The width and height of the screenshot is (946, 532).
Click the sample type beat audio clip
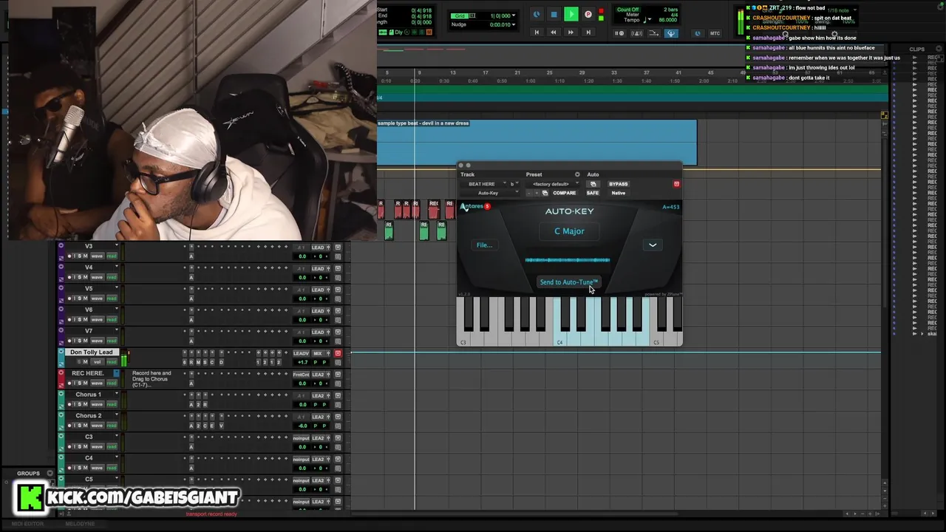[537, 143]
